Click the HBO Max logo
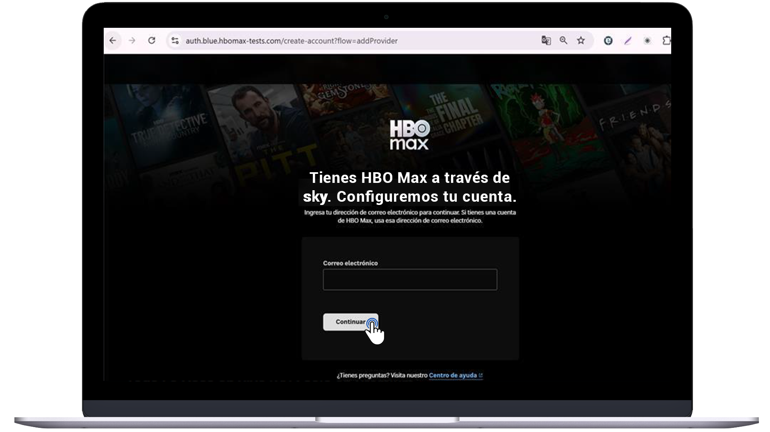The height and width of the screenshot is (432, 770). [409, 135]
